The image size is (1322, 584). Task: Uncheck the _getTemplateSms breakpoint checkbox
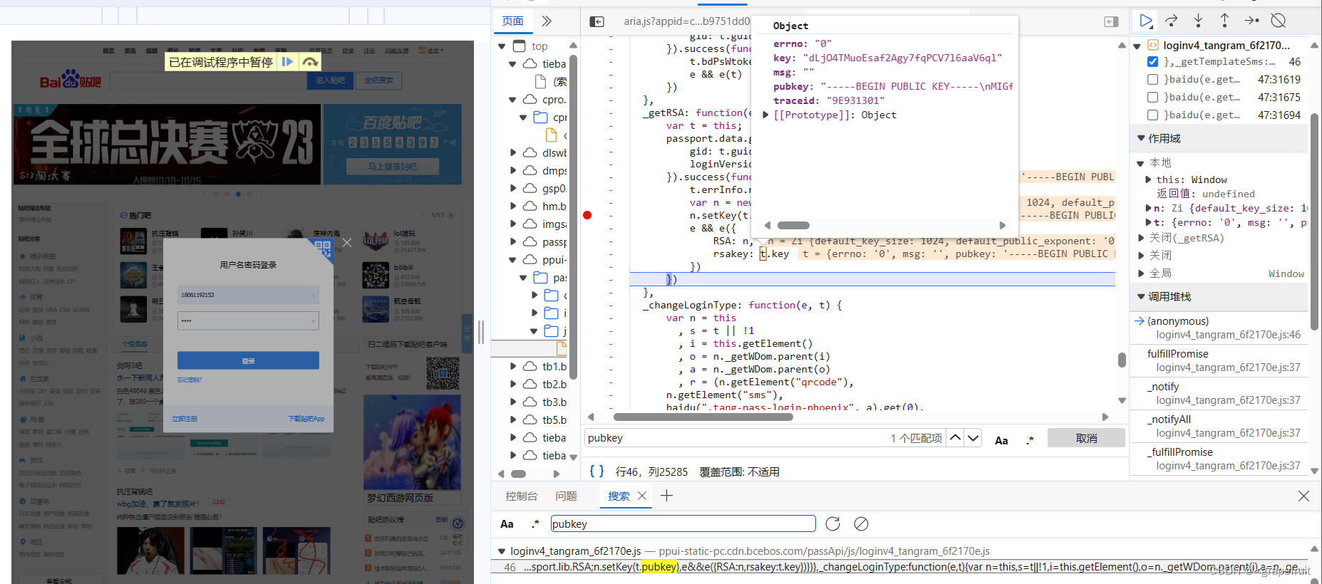[x=1152, y=62]
